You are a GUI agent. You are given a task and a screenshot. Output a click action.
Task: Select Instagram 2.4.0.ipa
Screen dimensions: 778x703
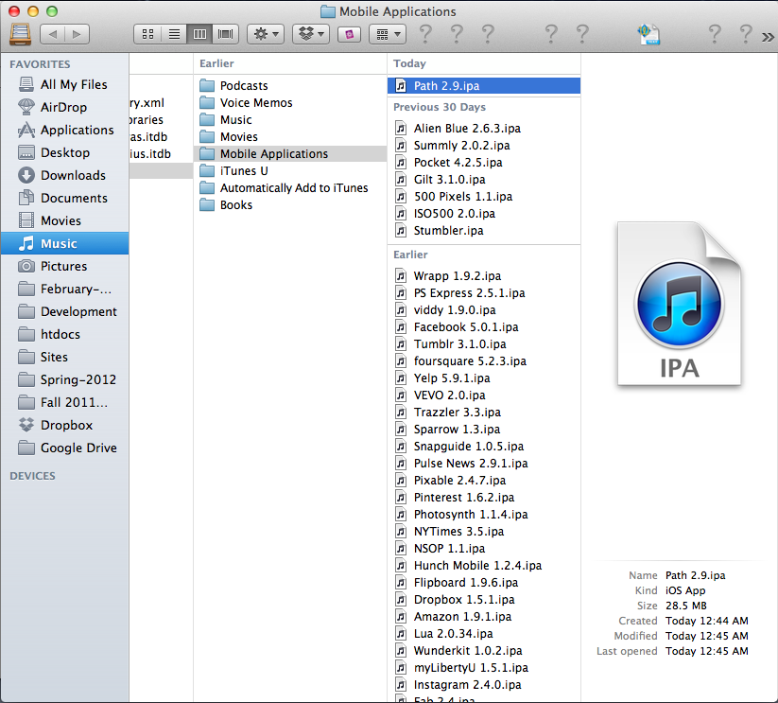coord(484,685)
